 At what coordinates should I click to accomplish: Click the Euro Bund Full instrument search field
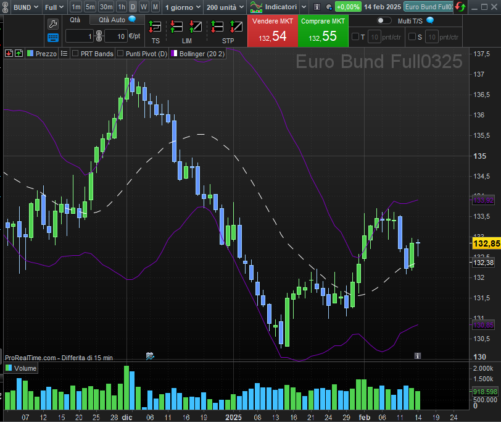(x=428, y=7)
